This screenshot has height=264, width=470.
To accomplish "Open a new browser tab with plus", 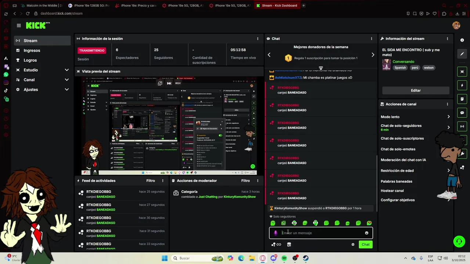I will (x=304, y=5).
